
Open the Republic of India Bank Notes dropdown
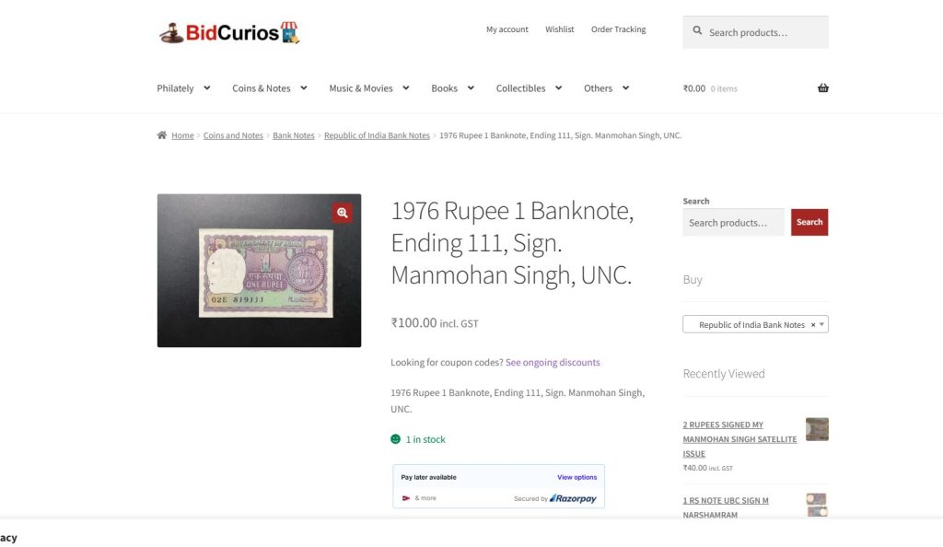tap(755, 324)
